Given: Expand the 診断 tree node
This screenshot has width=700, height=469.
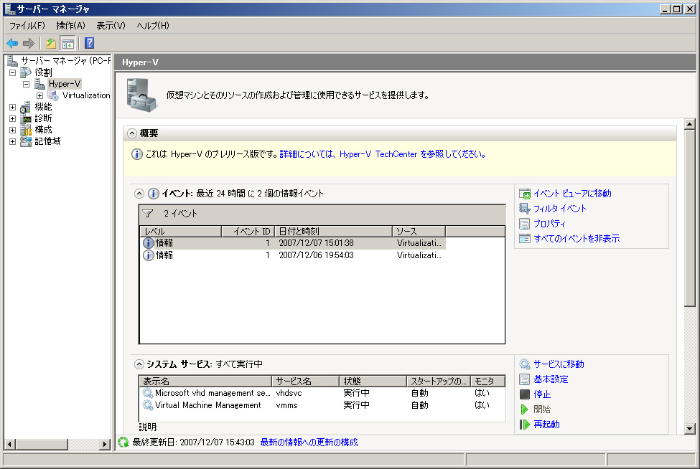Looking at the screenshot, I should (12, 118).
